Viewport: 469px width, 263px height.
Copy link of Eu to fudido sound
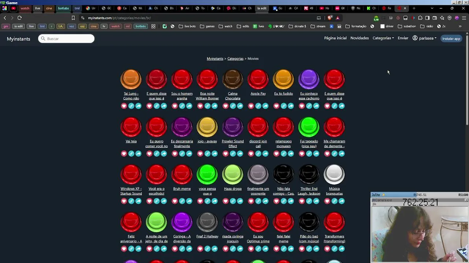tap(284, 106)
